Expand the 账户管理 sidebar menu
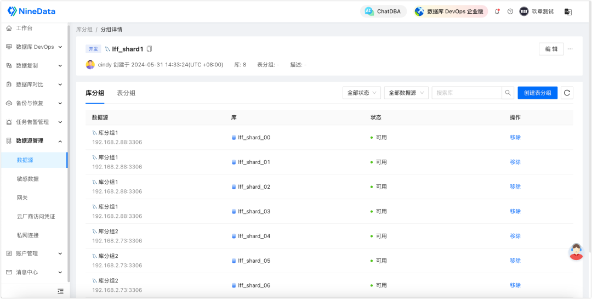This screenshot has height=299, width=592. pos(34,253)
